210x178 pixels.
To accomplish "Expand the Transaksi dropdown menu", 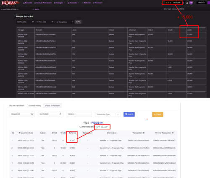I will click(73, 3).
